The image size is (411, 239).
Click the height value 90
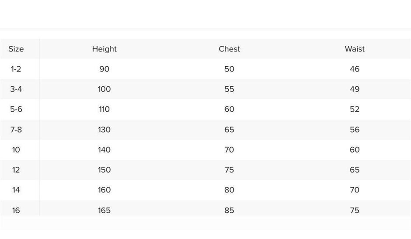[x=104, y=69]
